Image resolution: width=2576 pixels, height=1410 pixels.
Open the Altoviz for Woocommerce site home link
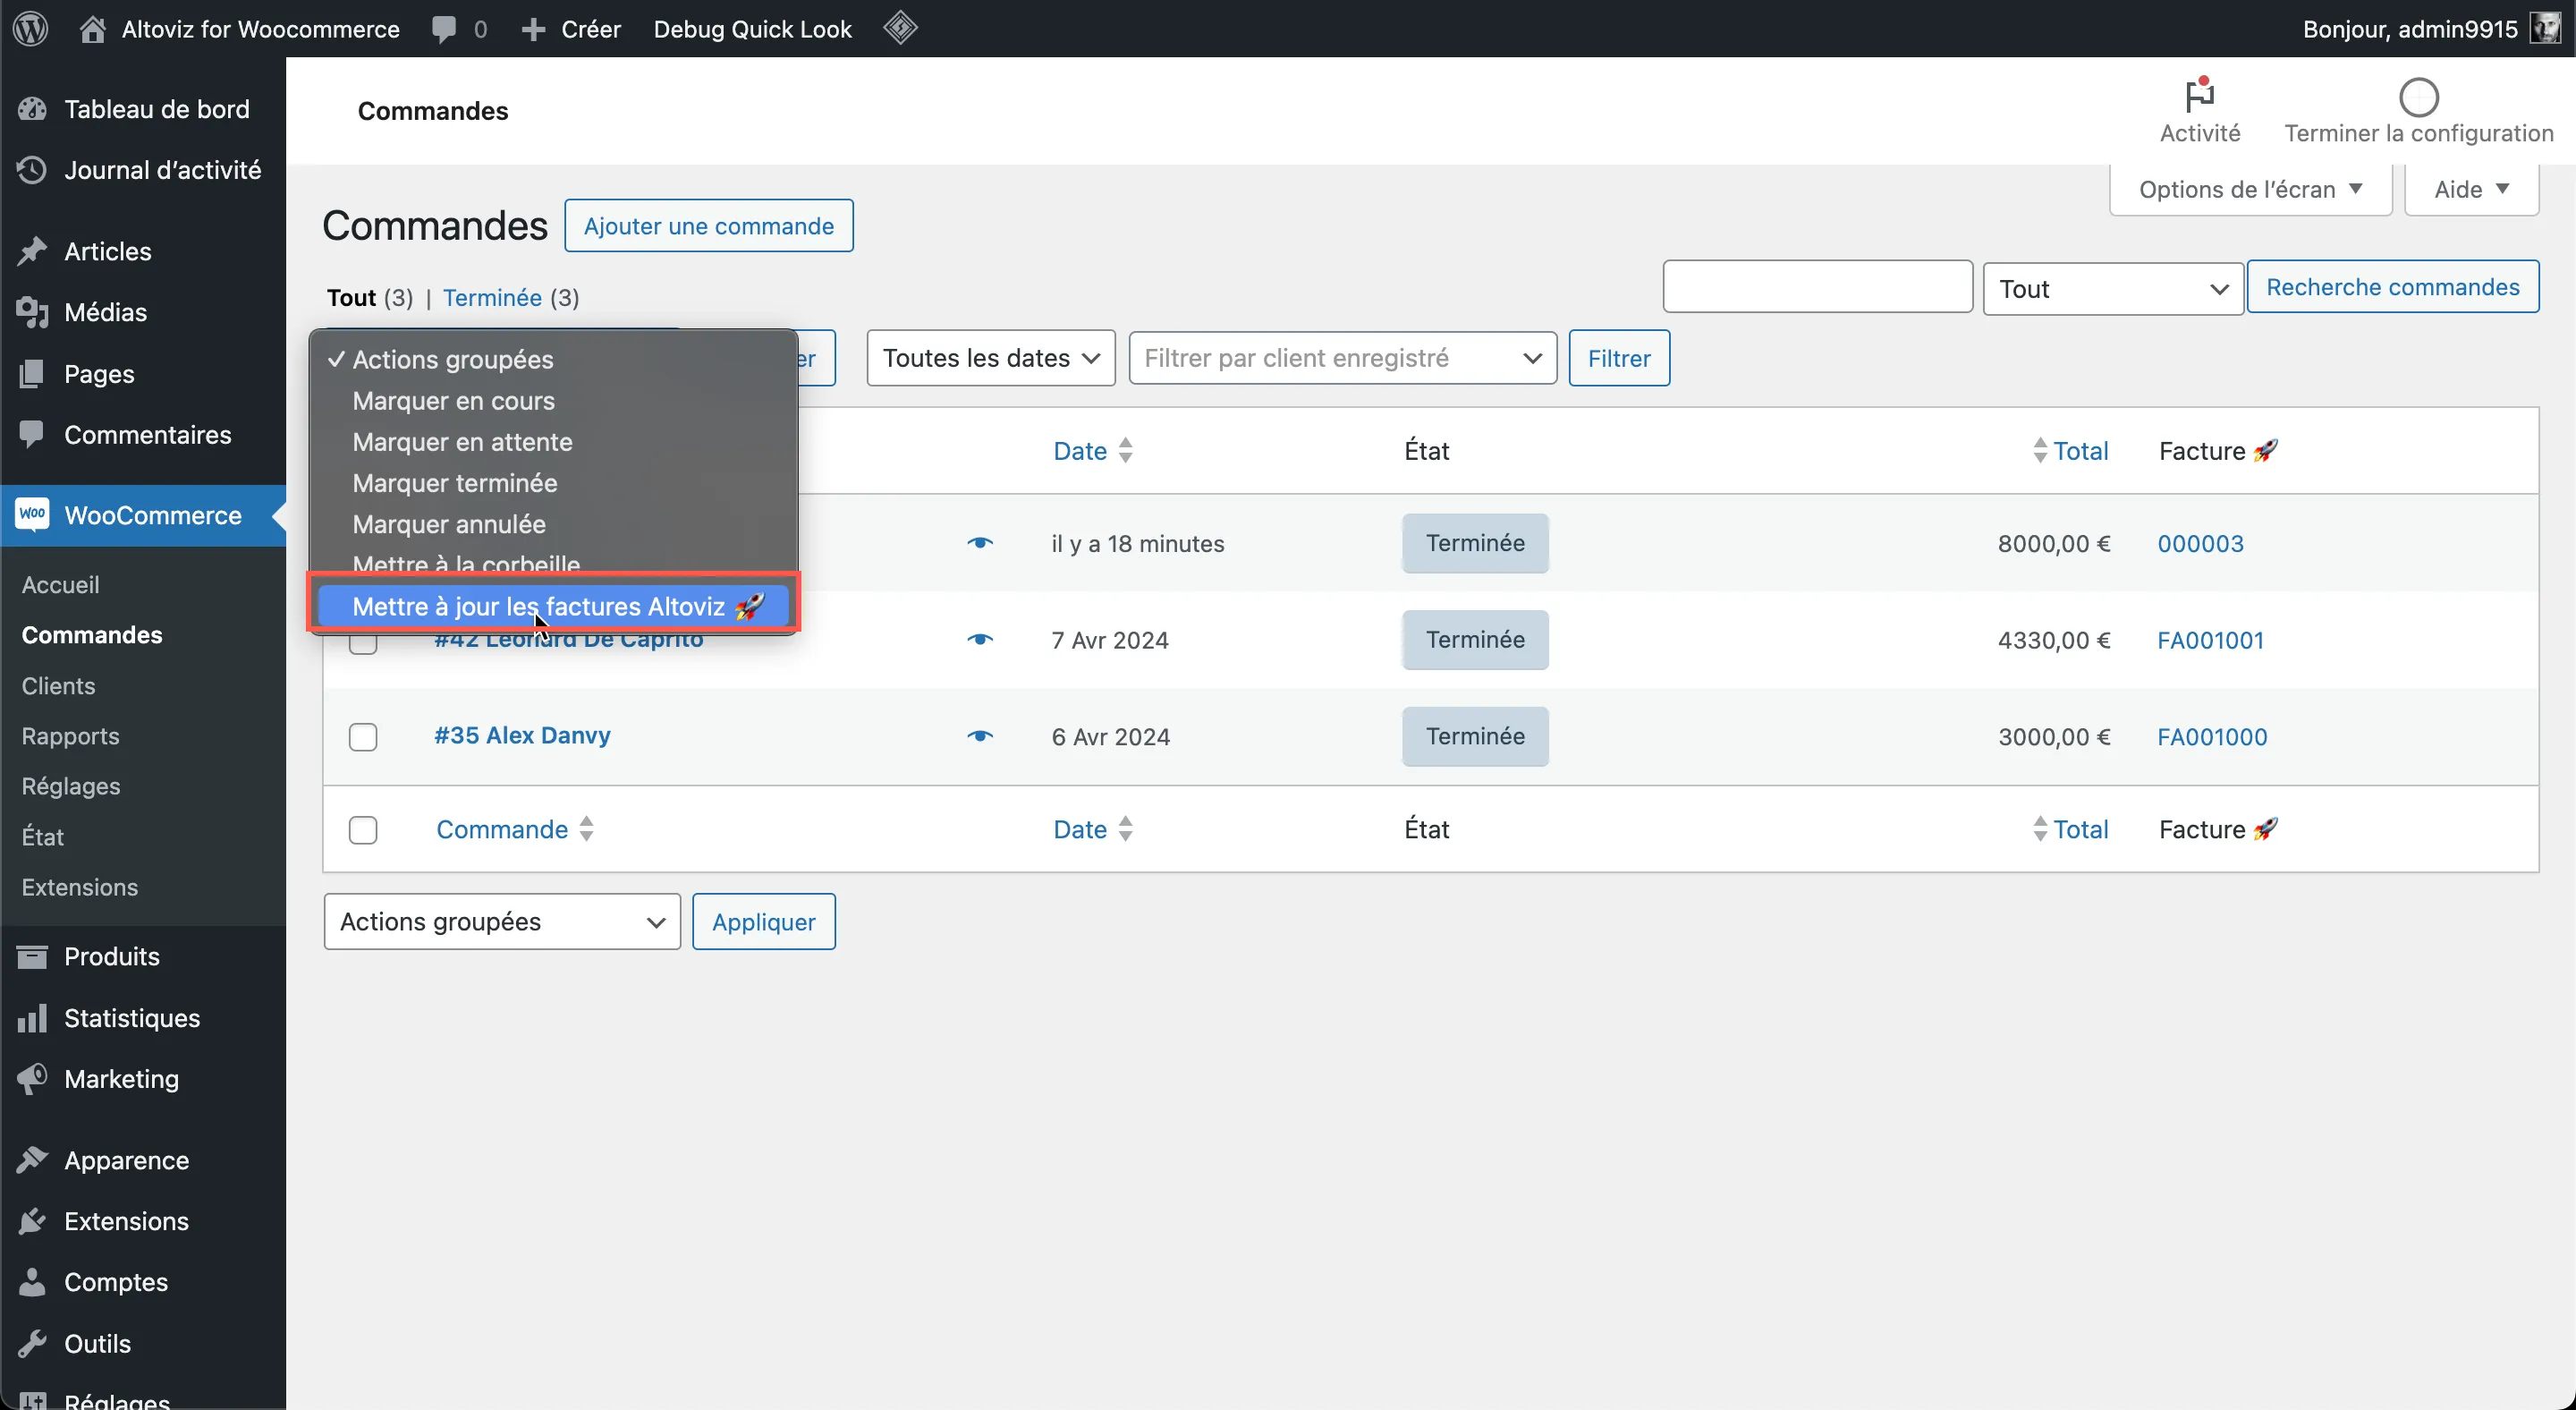(x=239, y=28)
